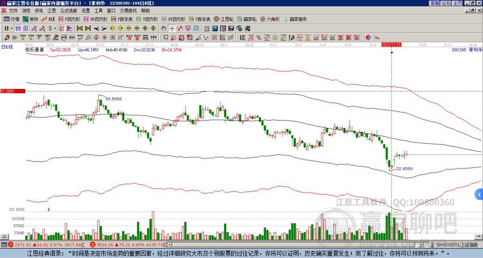Image resolution: width=483 pixels, height=258 pixels.
Task: Click the horizontal scrollbar right arrow
Action: (x=421, y=245)
